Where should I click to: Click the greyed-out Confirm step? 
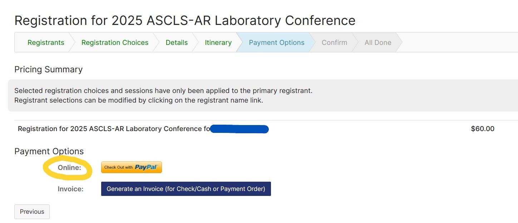point(334,42)
